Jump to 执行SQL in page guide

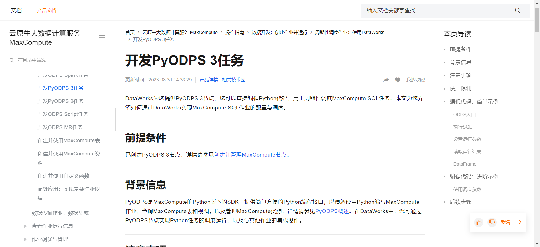[462, 127]
